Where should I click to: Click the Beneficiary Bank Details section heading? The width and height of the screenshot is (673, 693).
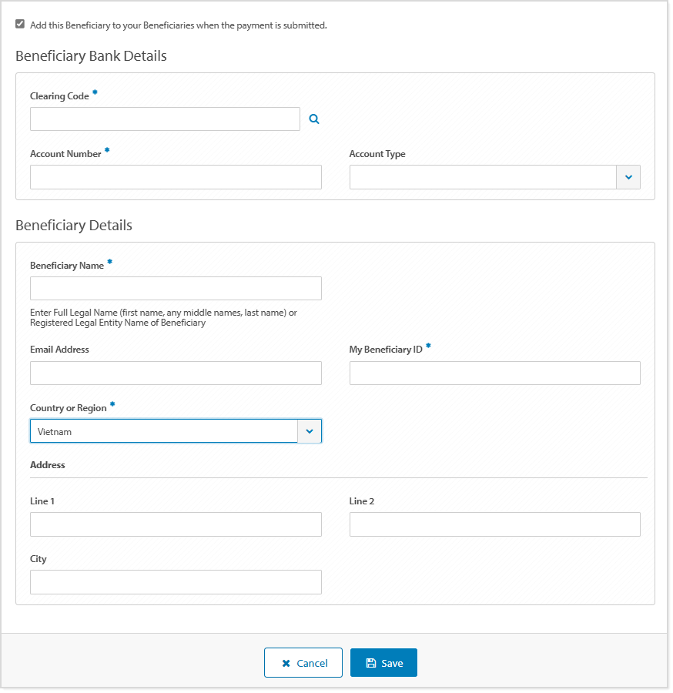91,55
